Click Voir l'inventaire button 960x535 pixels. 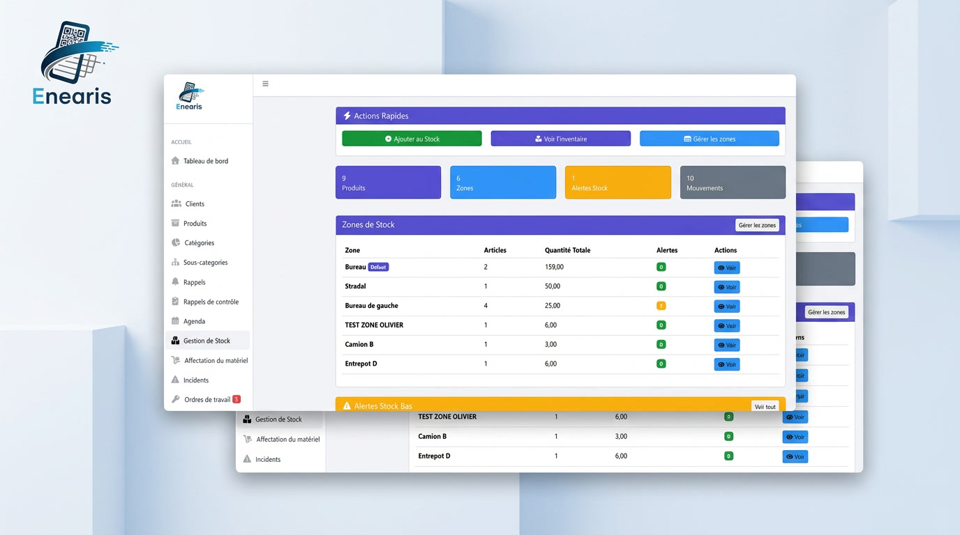pyautogui.click(x=561, y=139)
